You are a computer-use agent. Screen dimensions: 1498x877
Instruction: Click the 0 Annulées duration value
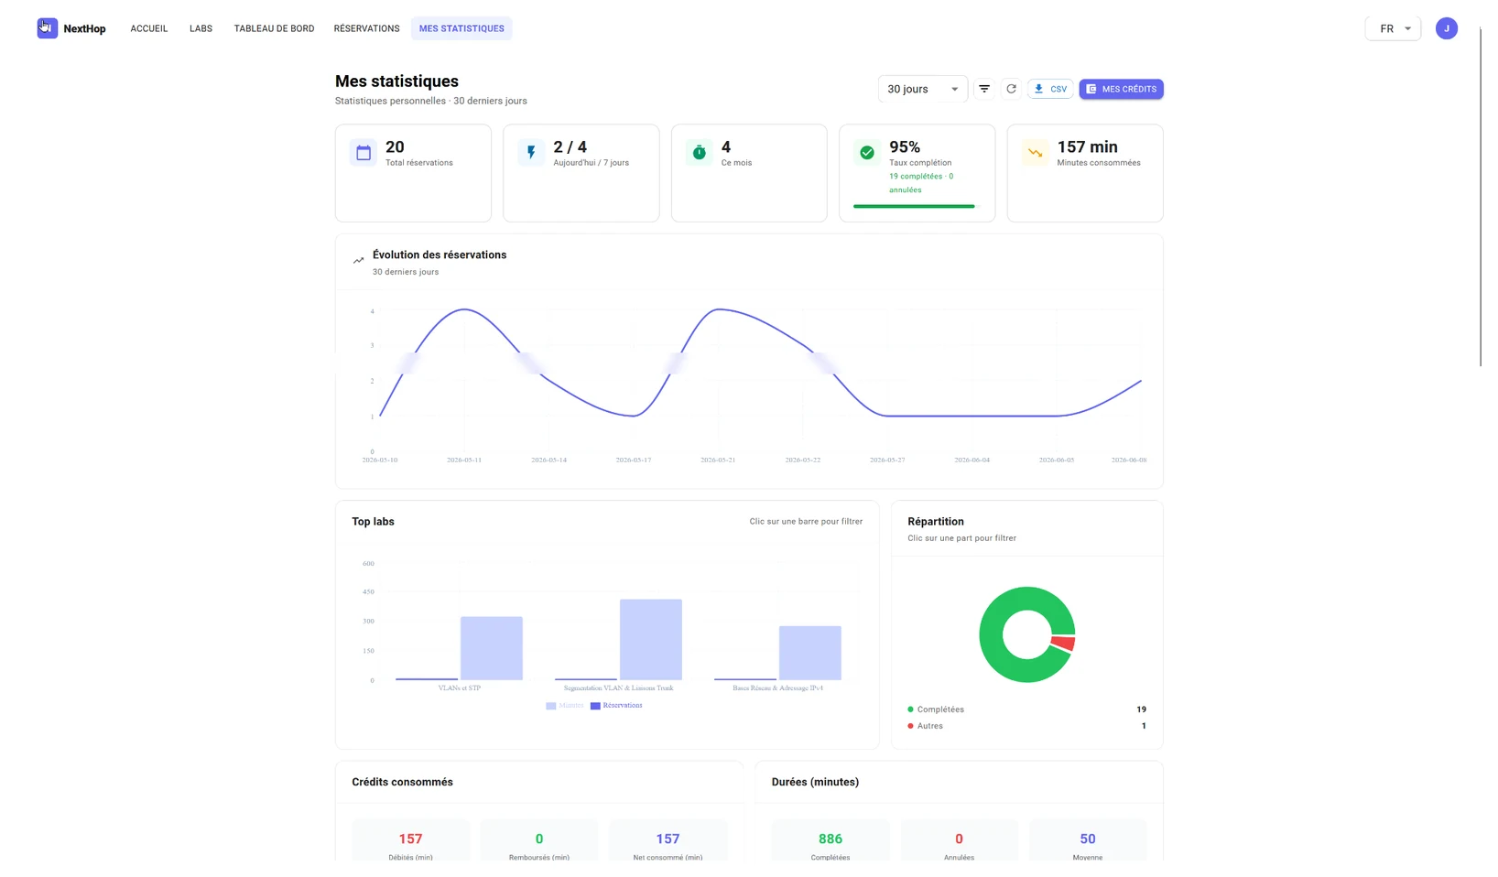tap(959, 839)
